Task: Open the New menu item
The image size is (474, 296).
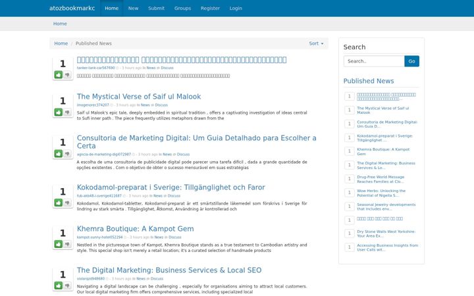Action: click(x=133, y=8)
